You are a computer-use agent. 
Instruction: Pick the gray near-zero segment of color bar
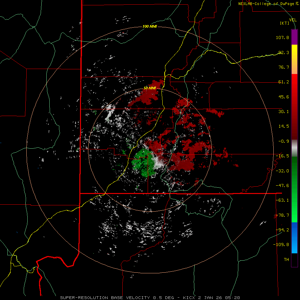294,148
